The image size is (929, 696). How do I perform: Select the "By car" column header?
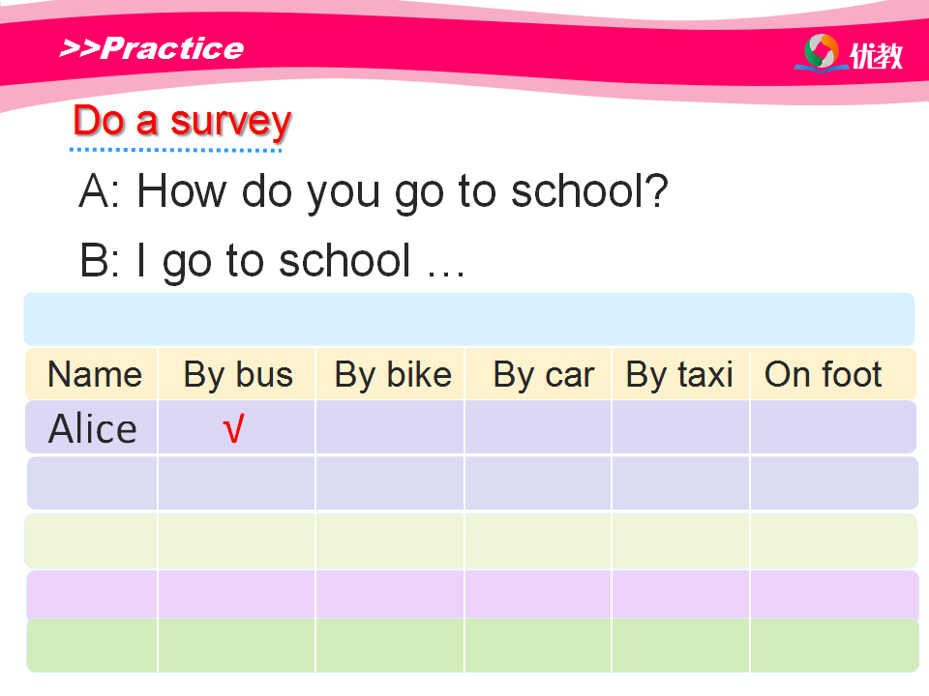coord(543,374)
